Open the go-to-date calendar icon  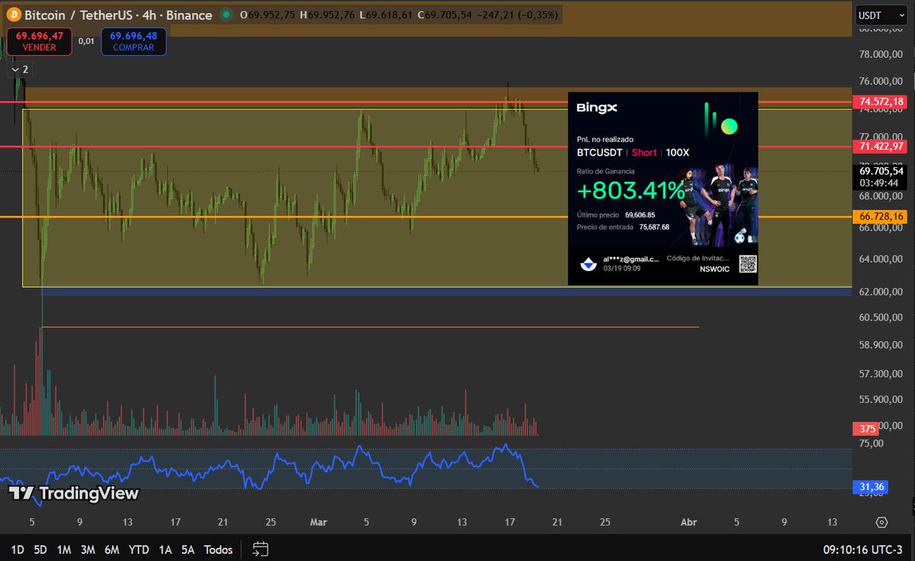[260, 550]
